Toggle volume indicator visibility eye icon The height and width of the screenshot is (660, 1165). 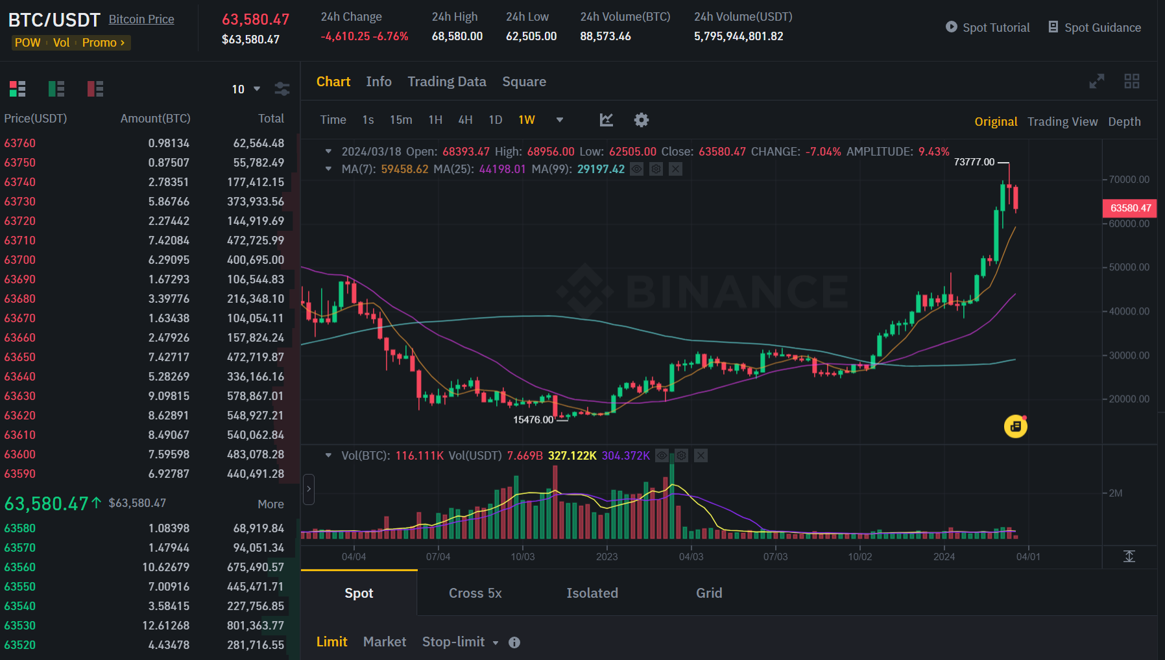662,456
